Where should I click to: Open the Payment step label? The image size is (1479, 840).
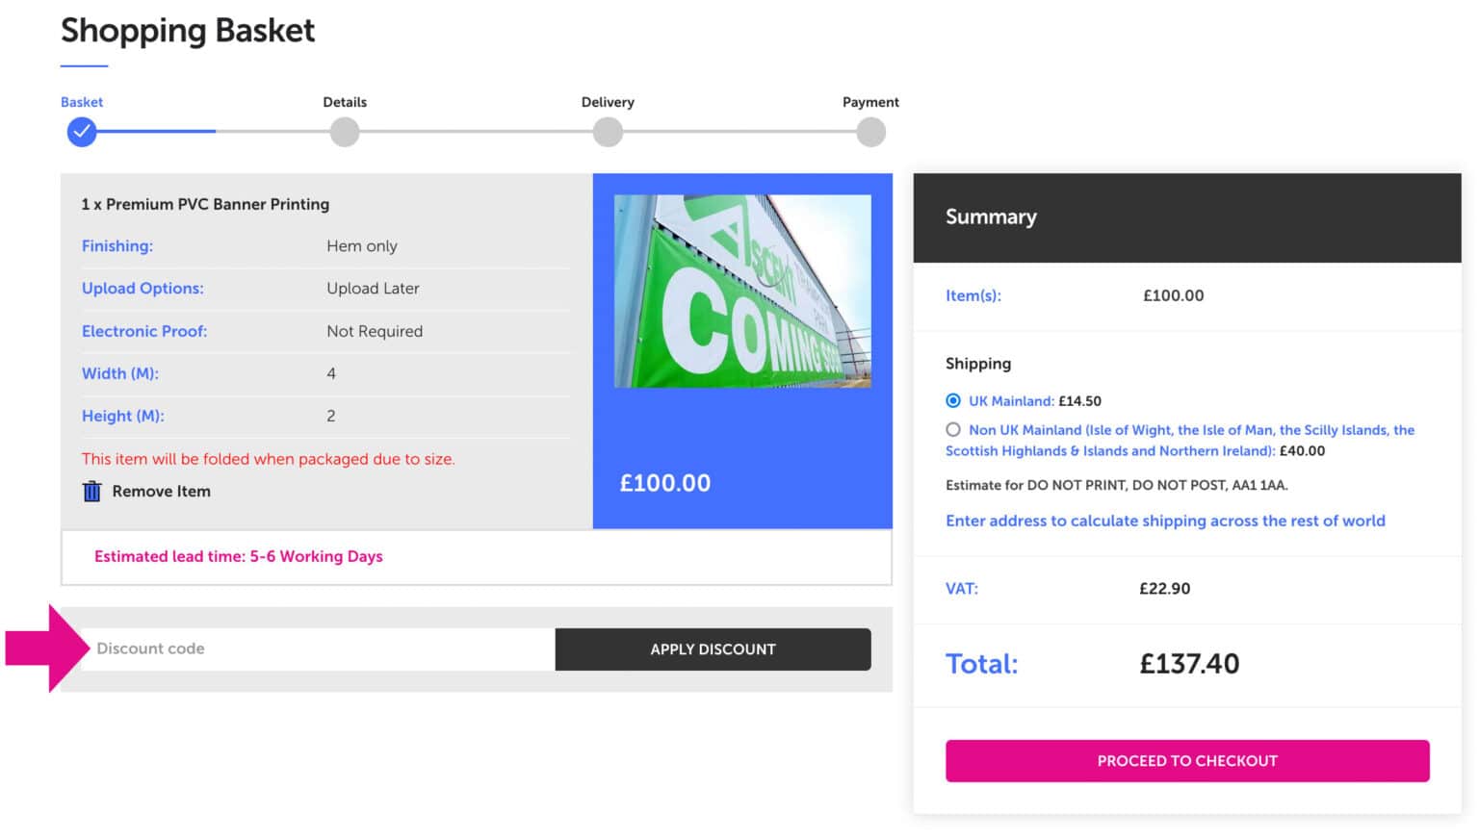(x=870, y=102)
